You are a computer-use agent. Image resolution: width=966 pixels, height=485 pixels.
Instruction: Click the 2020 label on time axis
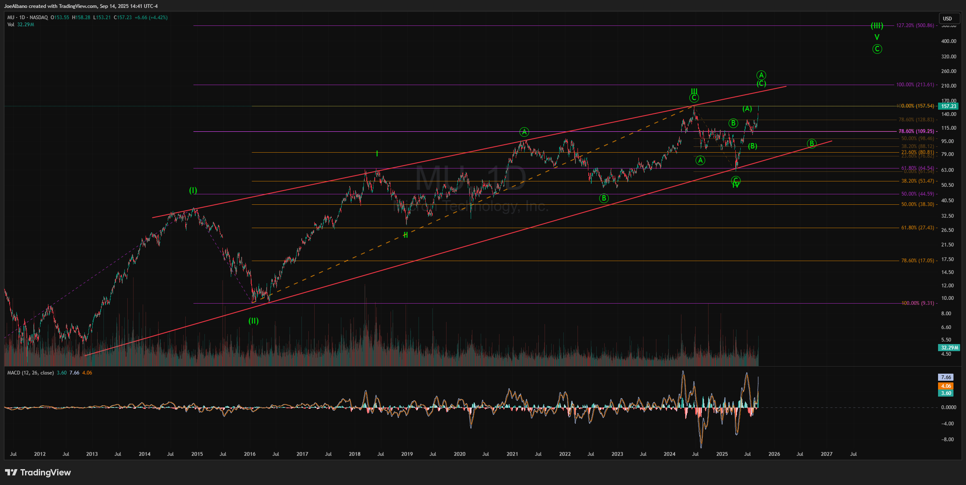(459, 454)
